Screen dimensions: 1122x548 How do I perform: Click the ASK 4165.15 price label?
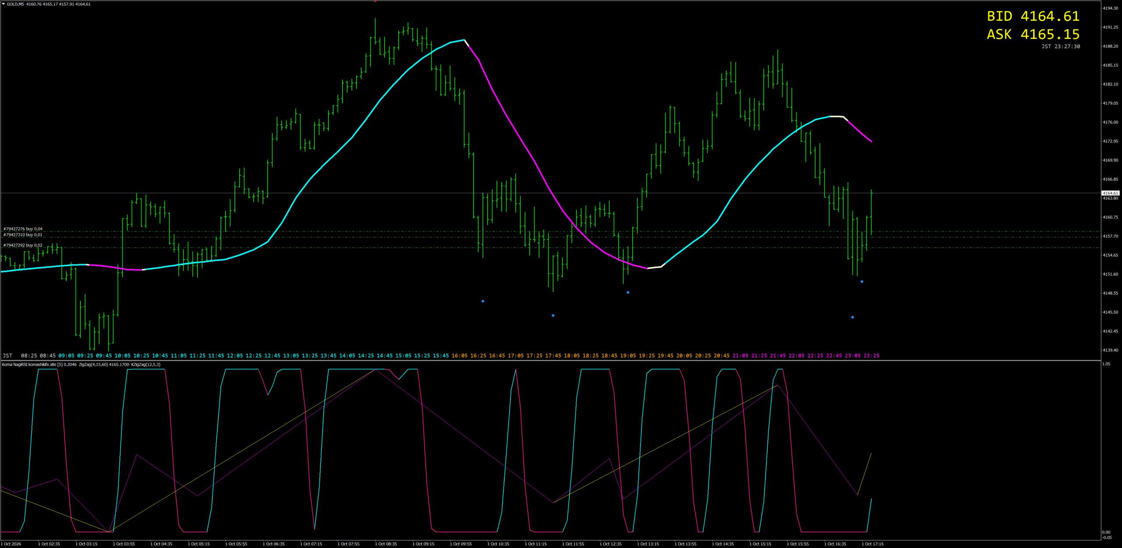[x=1033, y=34]
